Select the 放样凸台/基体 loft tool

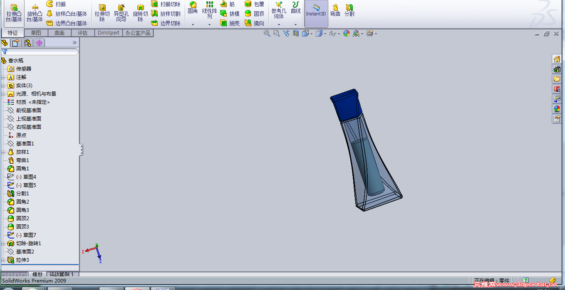click(67, 14)
